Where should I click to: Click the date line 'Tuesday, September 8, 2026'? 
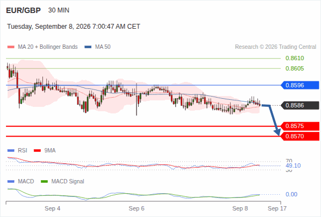click(49, 27)
